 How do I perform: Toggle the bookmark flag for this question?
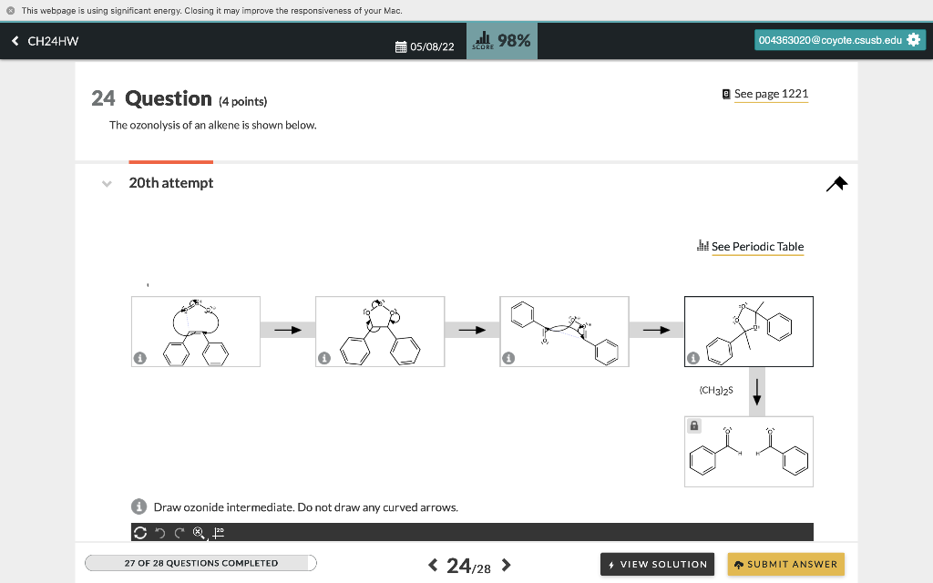836,183
